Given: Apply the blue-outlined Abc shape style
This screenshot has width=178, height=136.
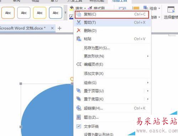Looking at the screenshot, I should [x=56, y=13].
